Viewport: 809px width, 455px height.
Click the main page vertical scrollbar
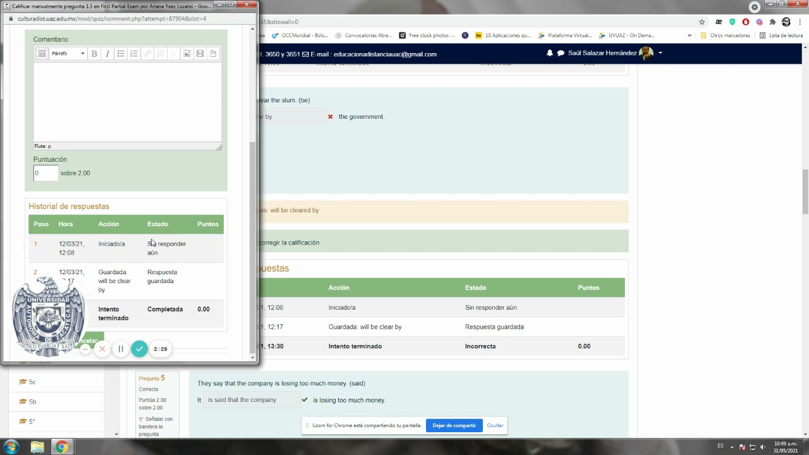[x=805, y=192]
